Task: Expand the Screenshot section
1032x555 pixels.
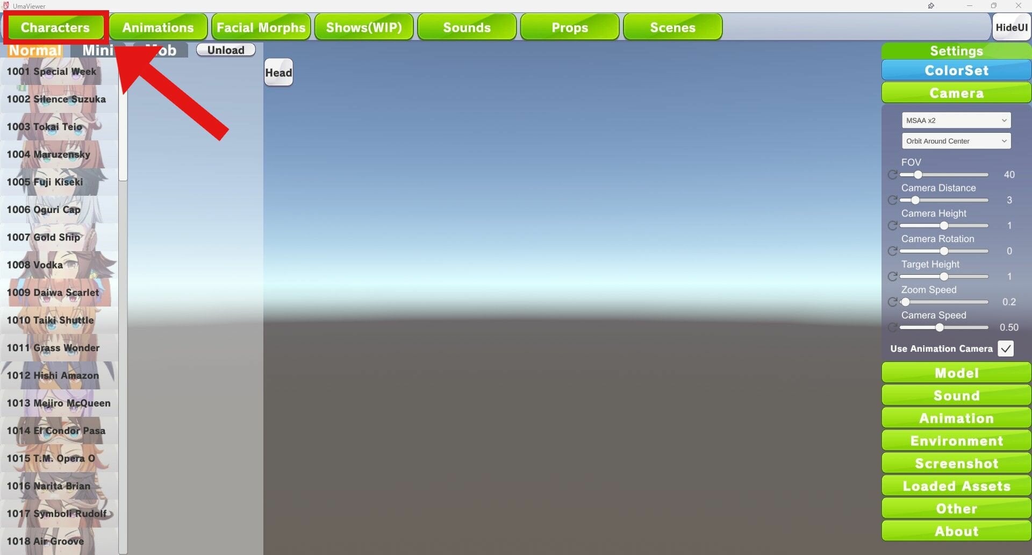Action: click(x=956, y=463)
